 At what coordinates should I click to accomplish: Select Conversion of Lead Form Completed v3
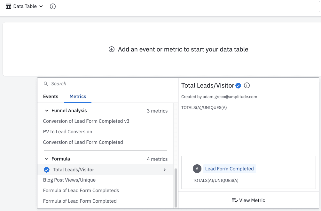tap(86, 121)
